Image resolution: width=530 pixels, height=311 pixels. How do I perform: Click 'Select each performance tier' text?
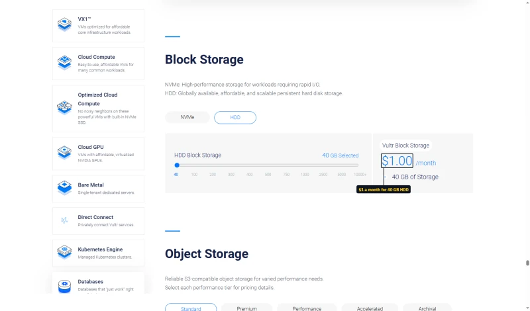click(x=219, y=288)
